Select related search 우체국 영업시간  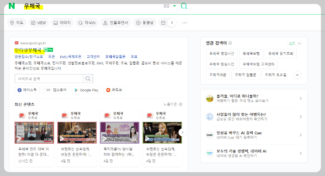(x=221, y=54)
